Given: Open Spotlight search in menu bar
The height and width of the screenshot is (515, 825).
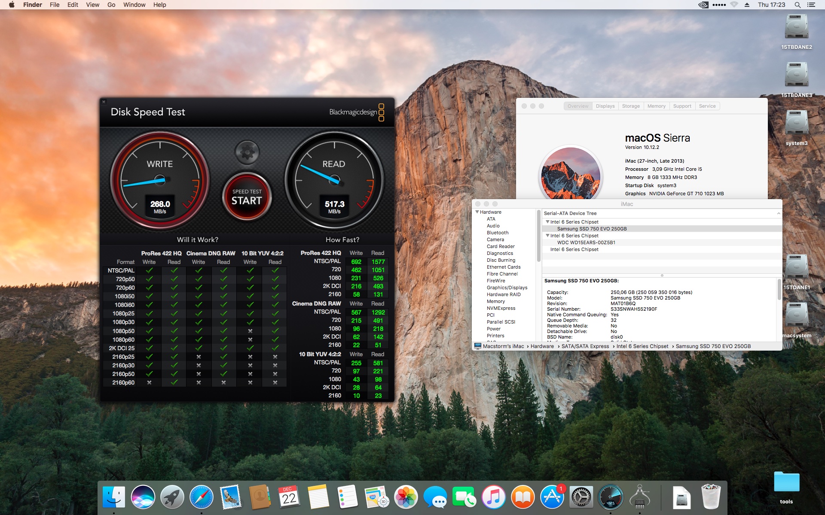Looking at the screenshot, I should click(x=797, y=5).
